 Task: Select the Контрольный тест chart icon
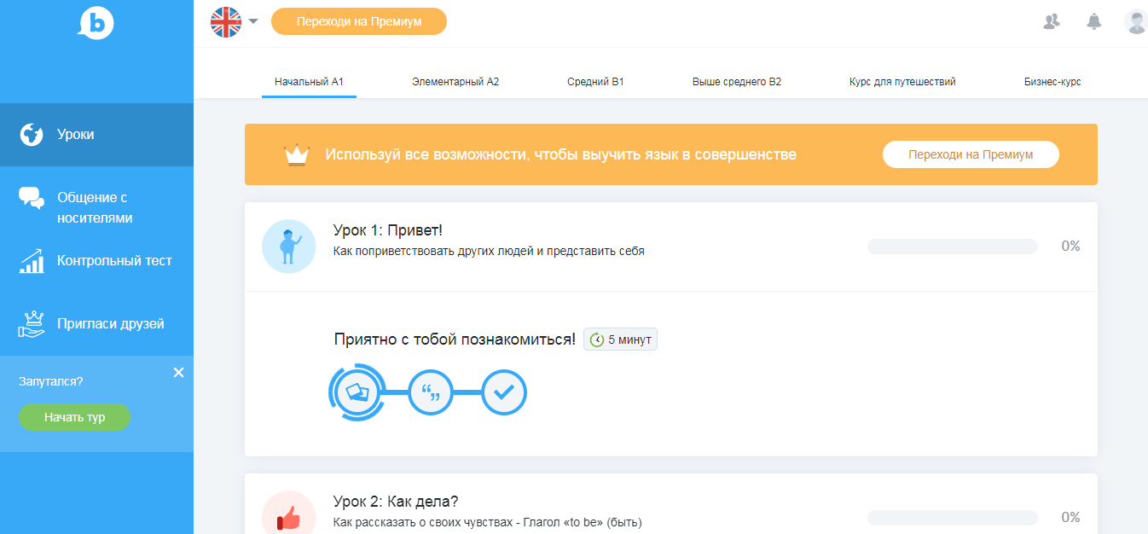click(31, 261)
